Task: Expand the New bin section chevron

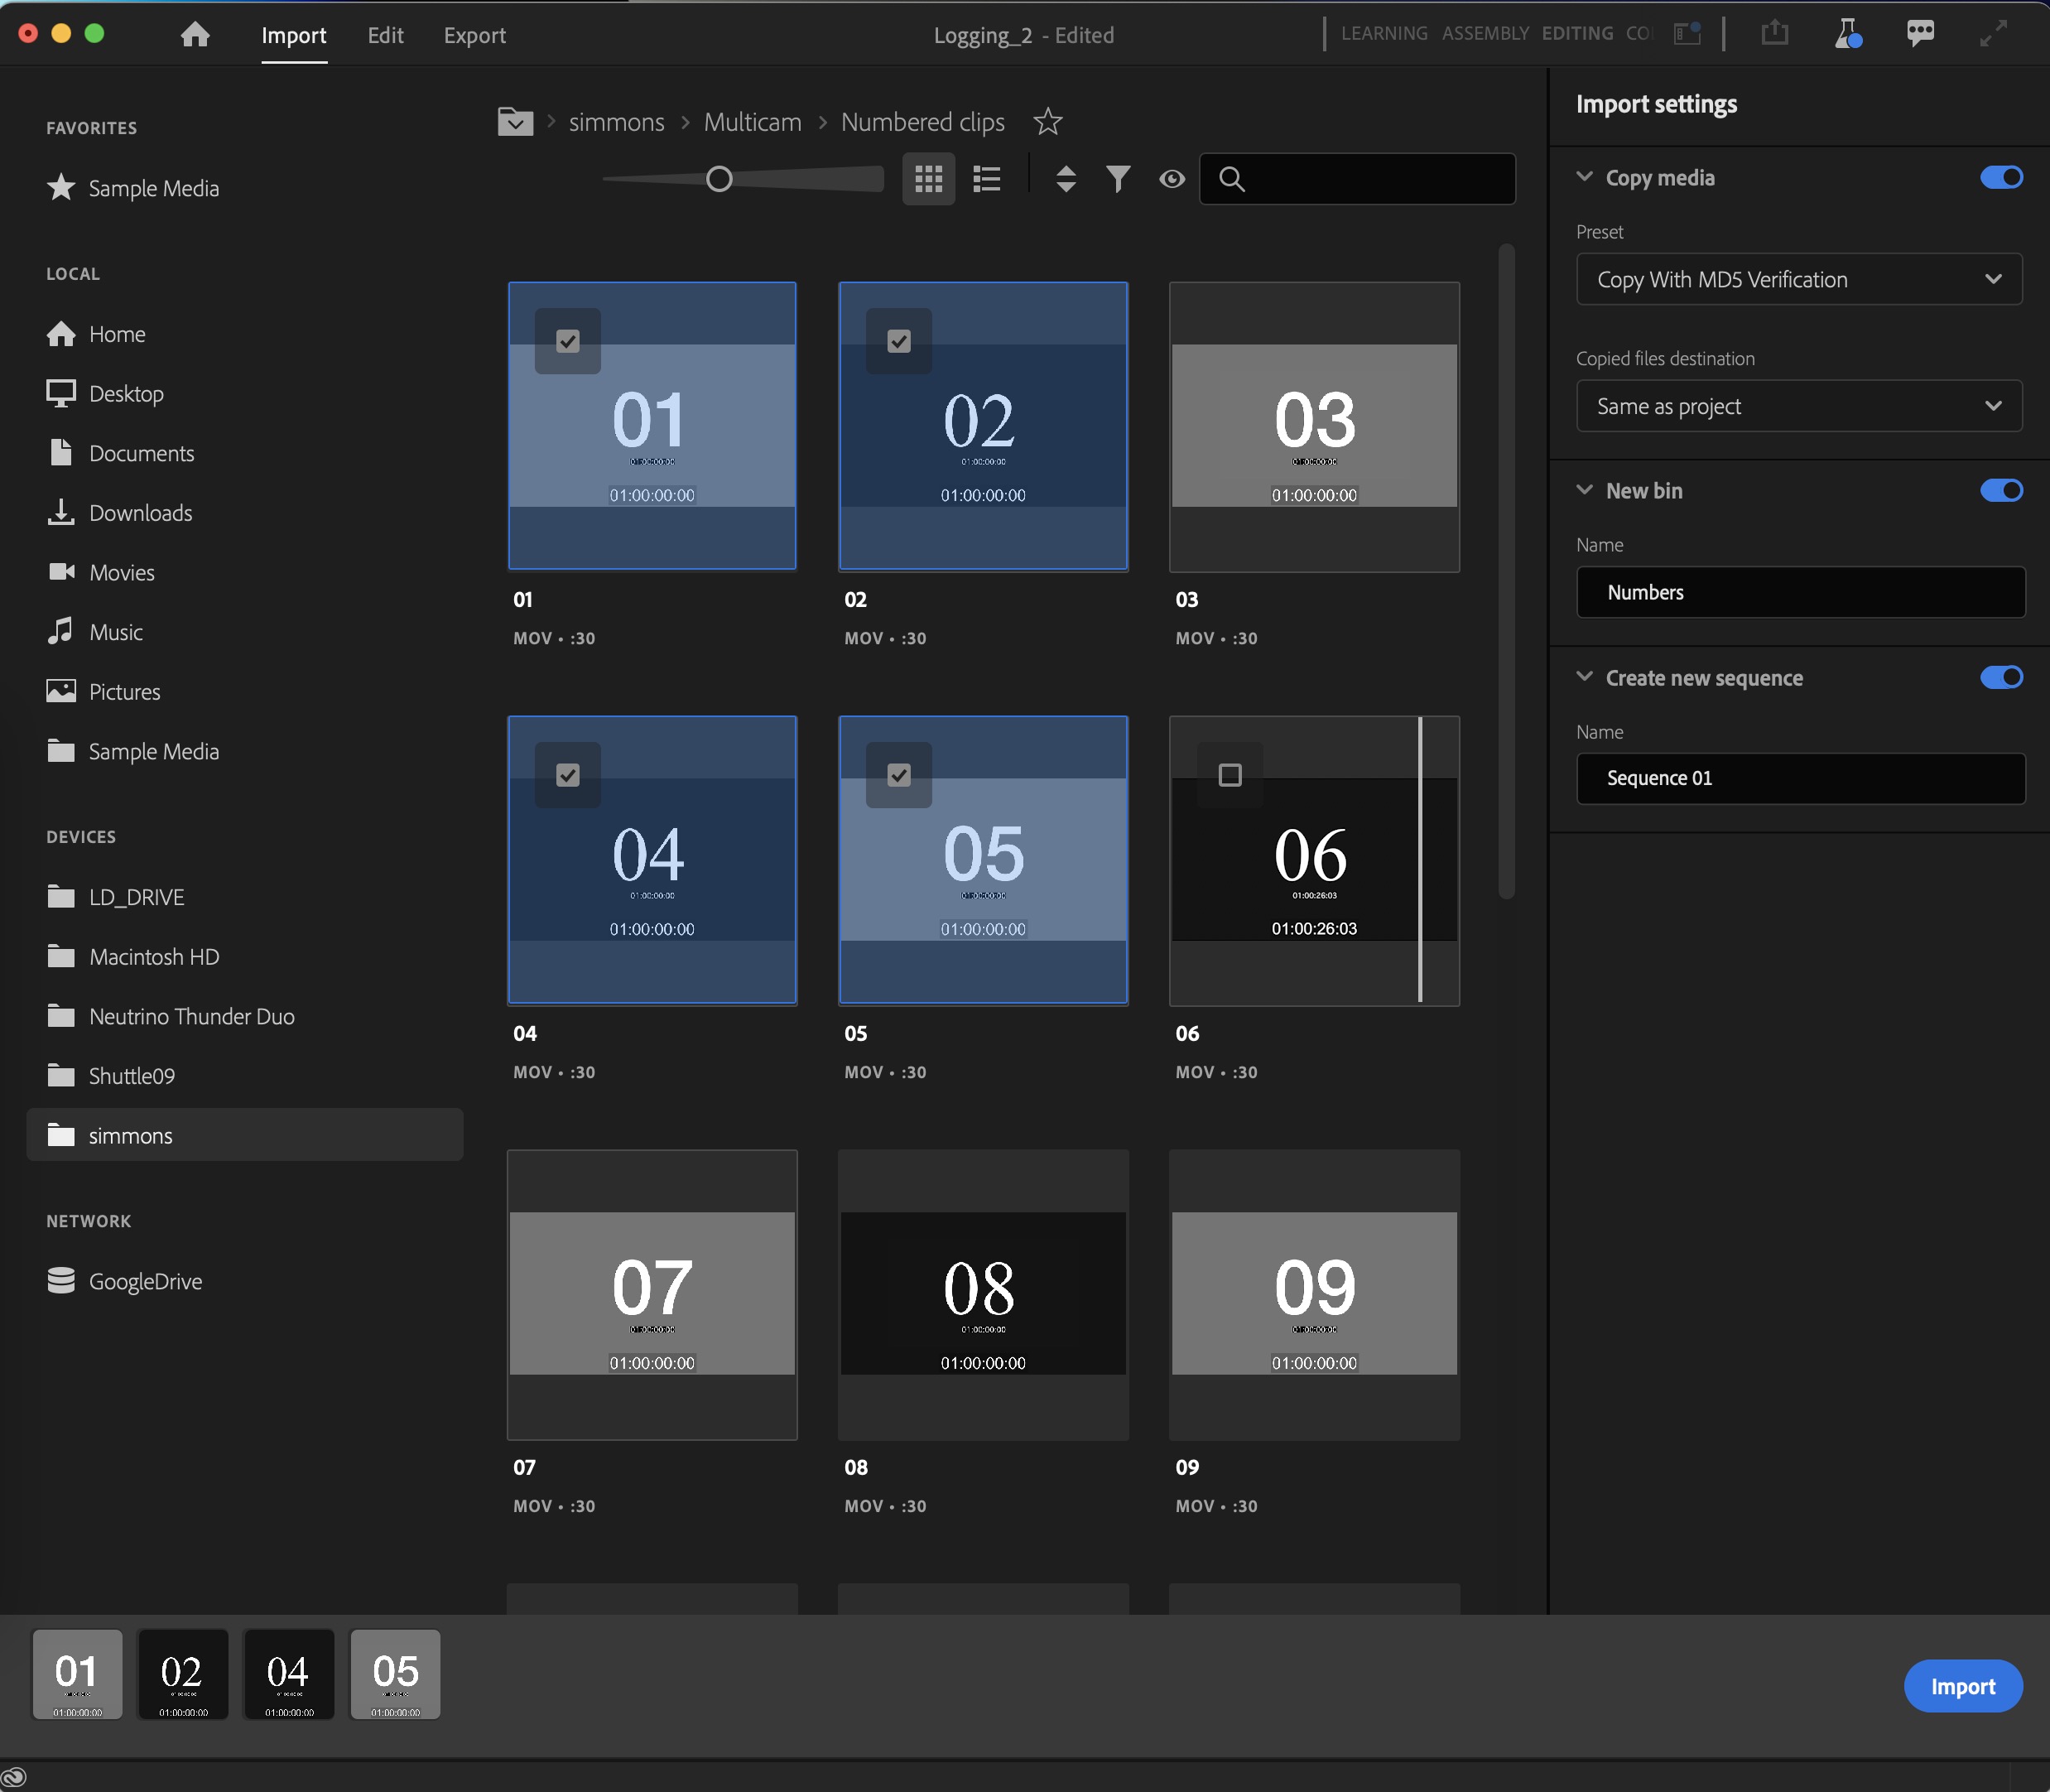Action: 1583,490
